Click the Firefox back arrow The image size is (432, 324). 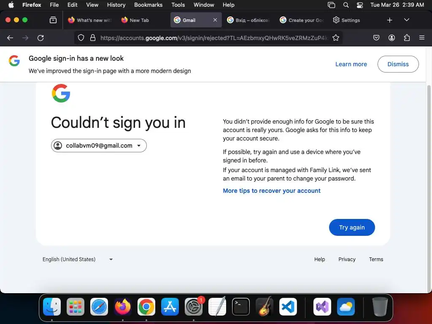pos(10,38)
